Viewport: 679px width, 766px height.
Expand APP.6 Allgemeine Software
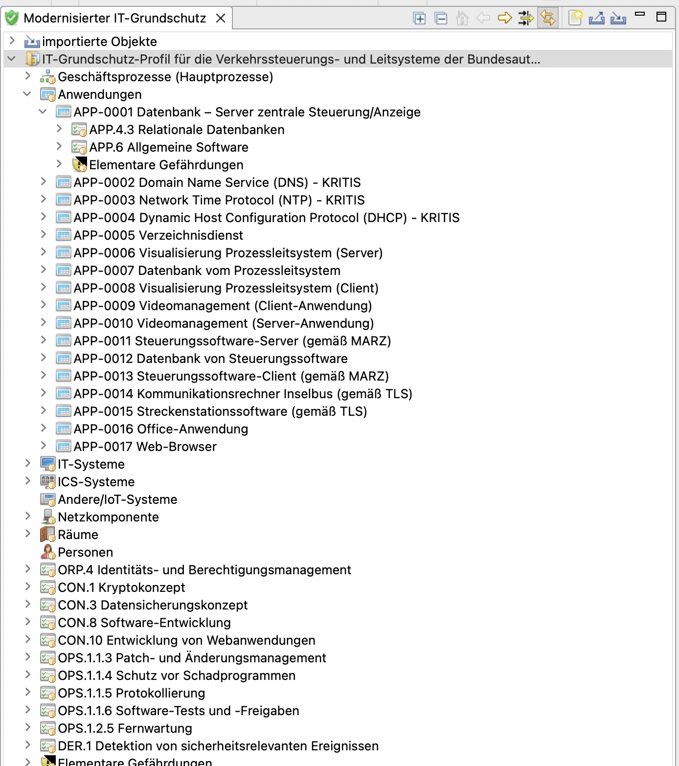(59, 146)
